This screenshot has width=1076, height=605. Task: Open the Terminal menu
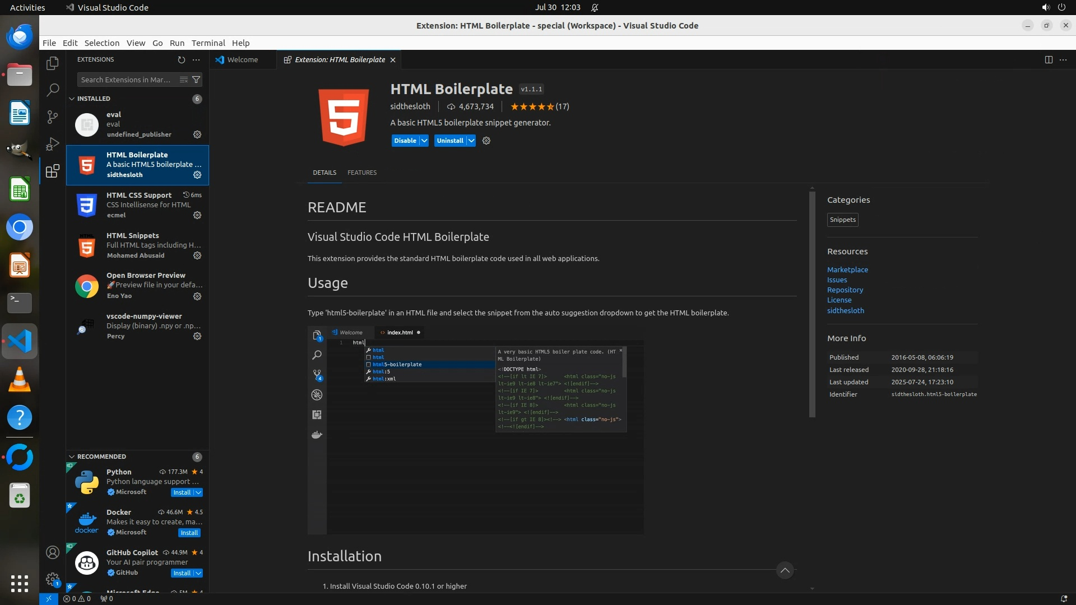tap(208, 43)
